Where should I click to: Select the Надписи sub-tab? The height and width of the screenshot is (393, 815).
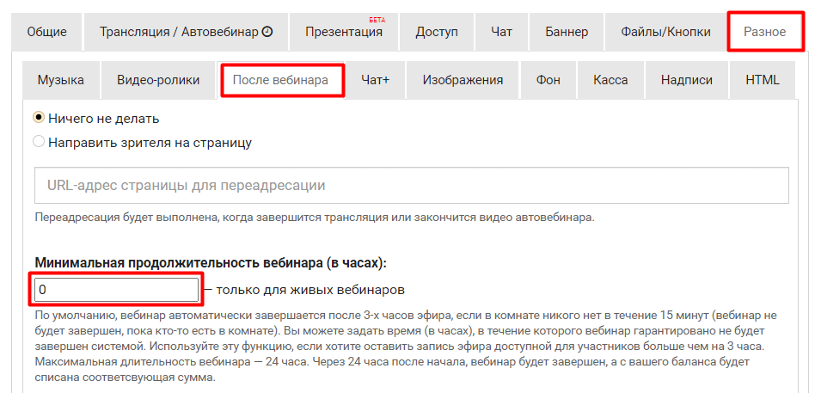pyautogui.click(x=687, y=80)
